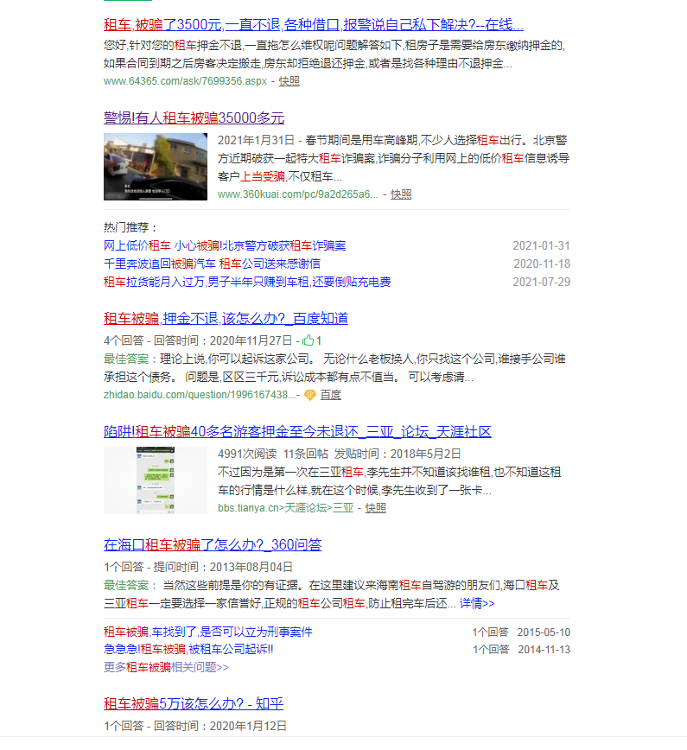Select the '热门推荐:' label
687x750 pixels.
(x=130, y=227)
